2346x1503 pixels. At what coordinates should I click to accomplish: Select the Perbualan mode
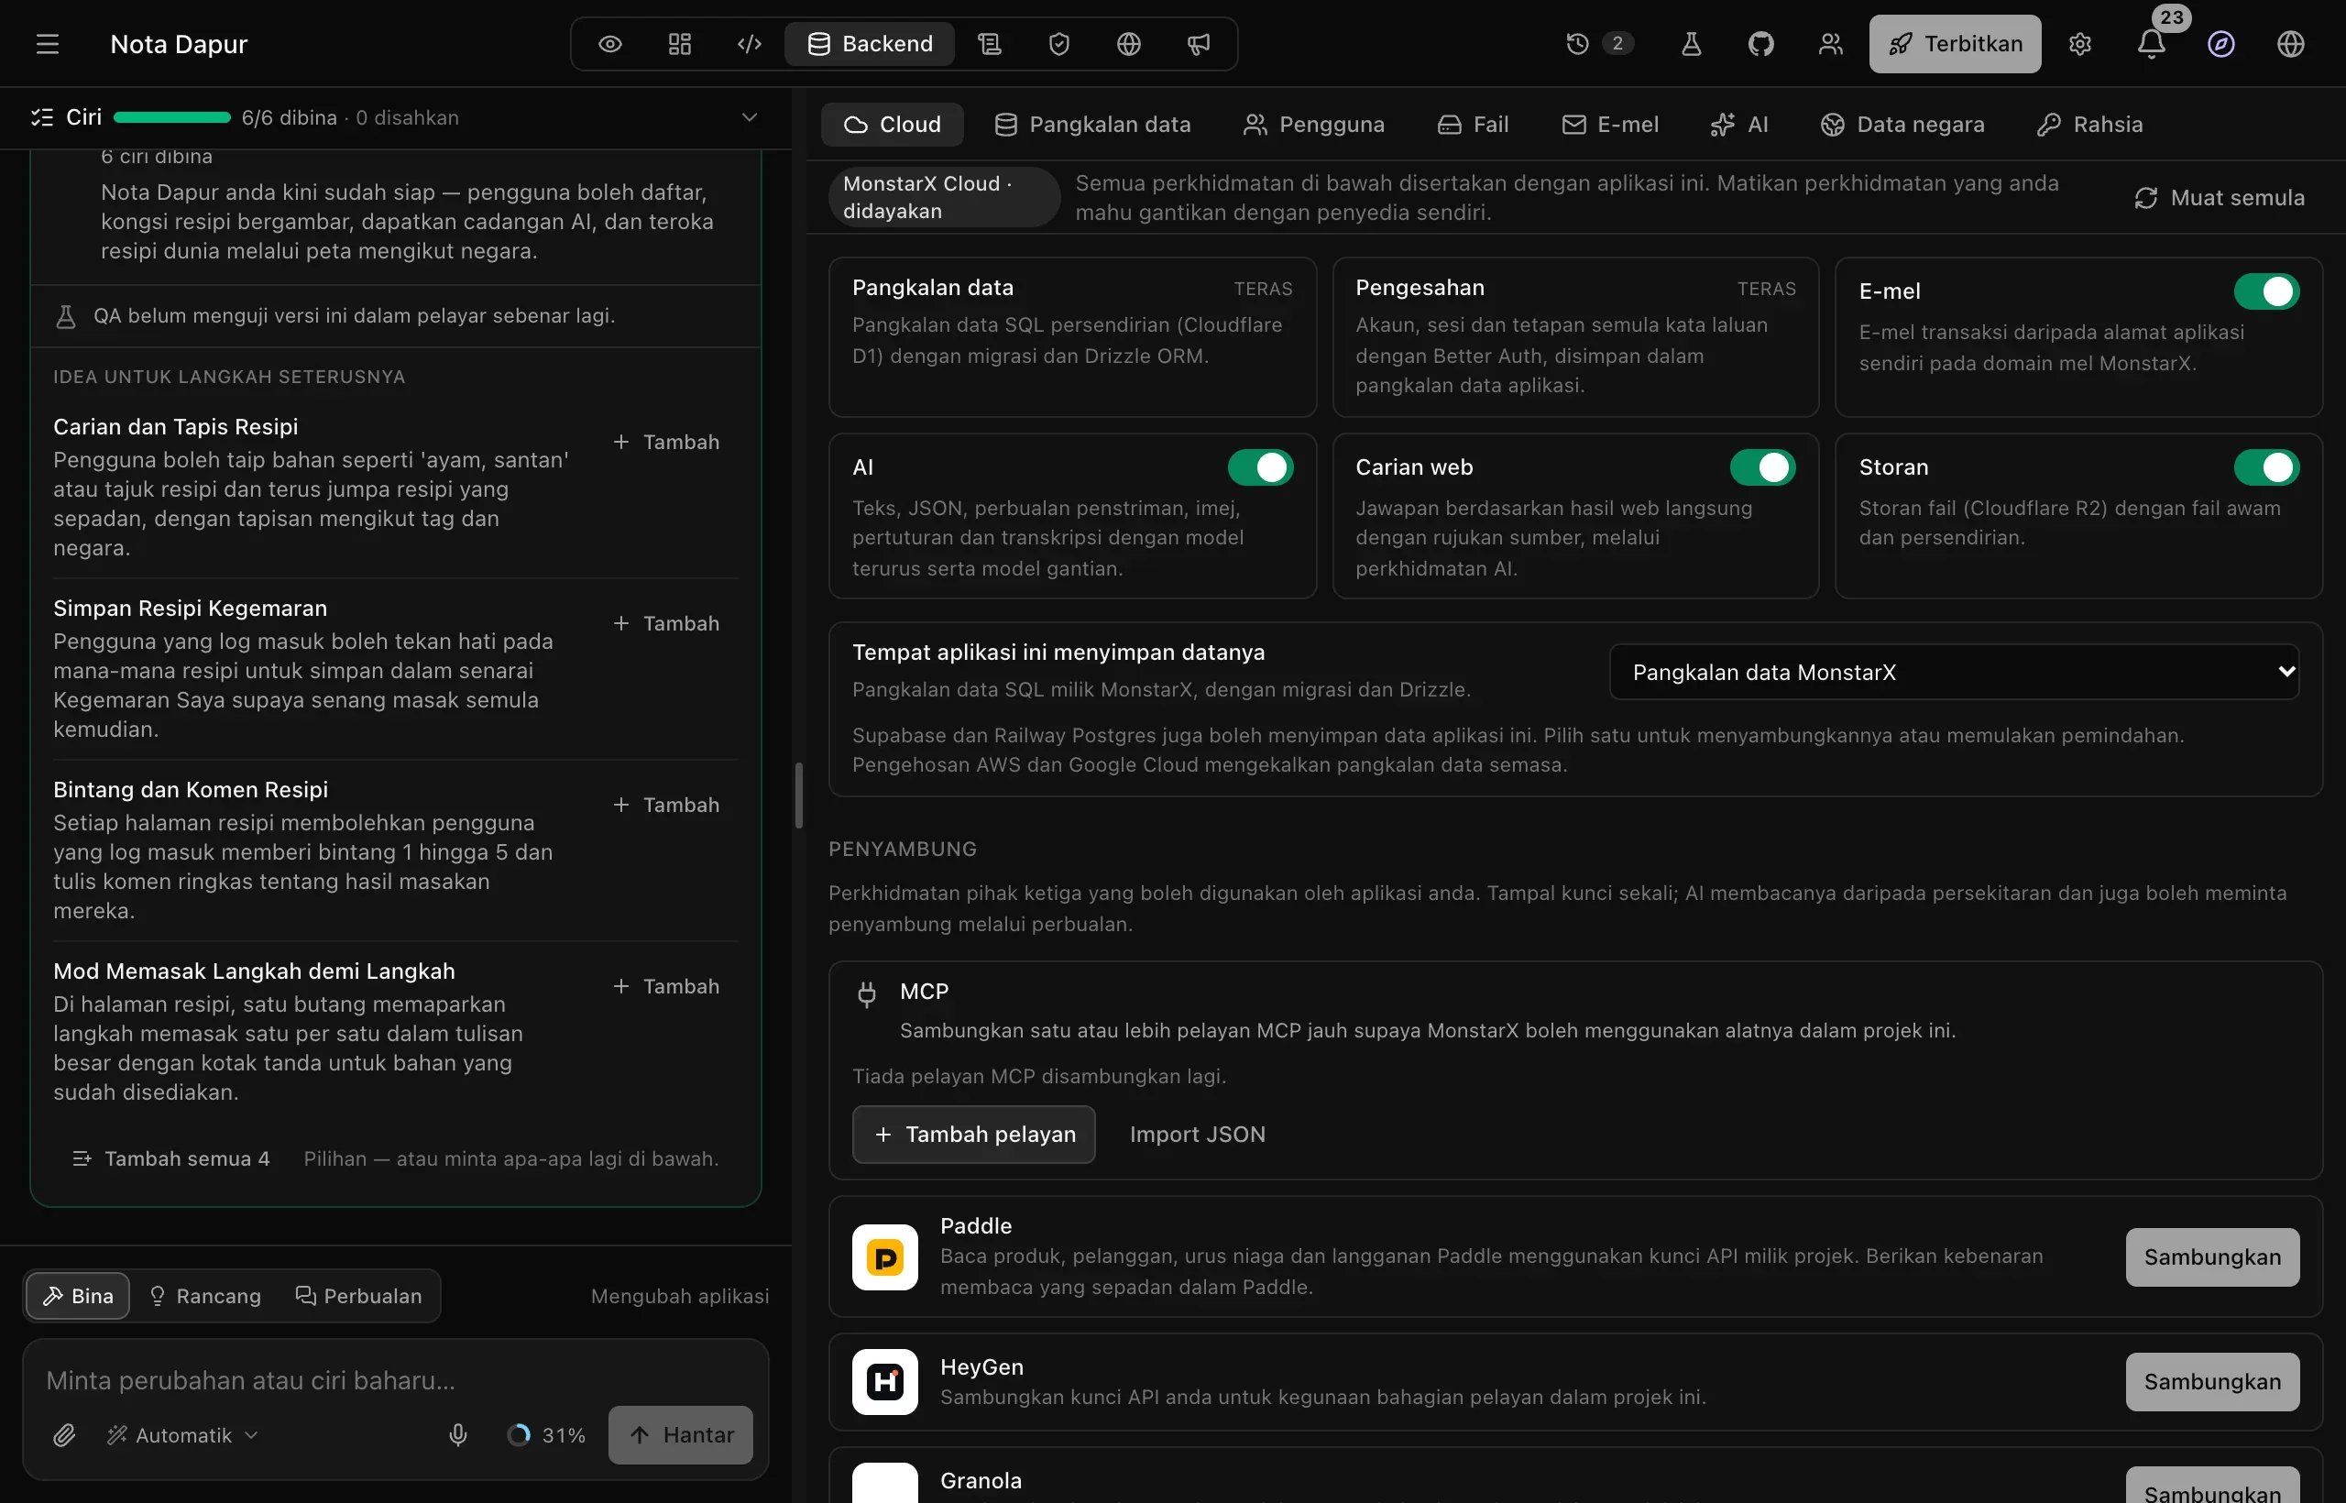[358, 1296]
